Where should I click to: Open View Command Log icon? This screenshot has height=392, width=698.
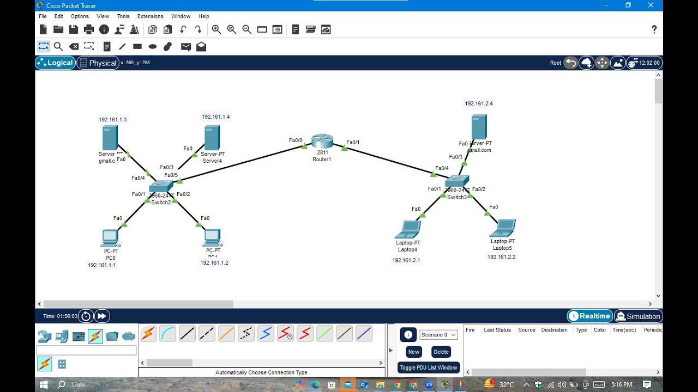(x=295, y=29)
